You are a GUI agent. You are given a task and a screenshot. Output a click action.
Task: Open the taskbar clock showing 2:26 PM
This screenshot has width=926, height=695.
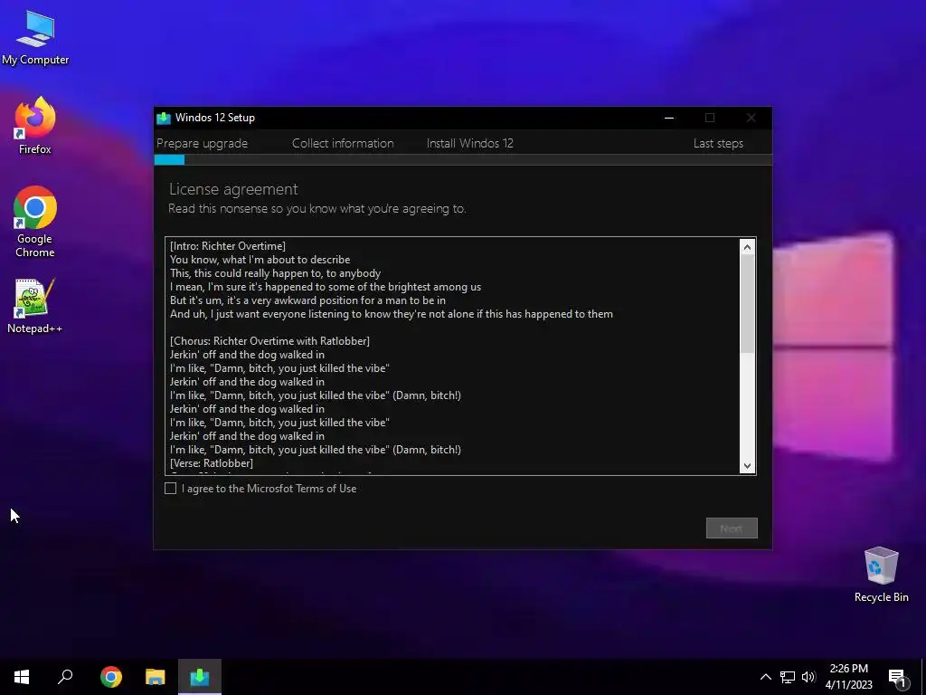coord(848,677)
